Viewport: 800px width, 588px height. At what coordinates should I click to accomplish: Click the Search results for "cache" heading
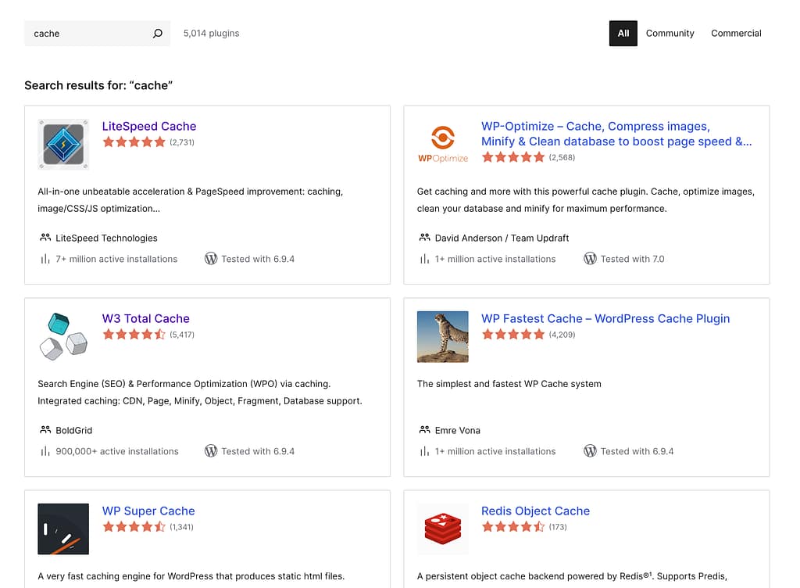[x=98, y=85]
